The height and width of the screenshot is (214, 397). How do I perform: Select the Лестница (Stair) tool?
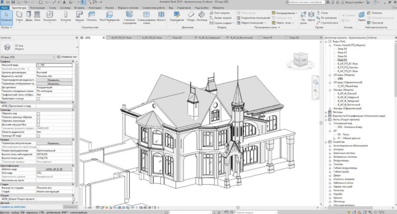[201, 16]
